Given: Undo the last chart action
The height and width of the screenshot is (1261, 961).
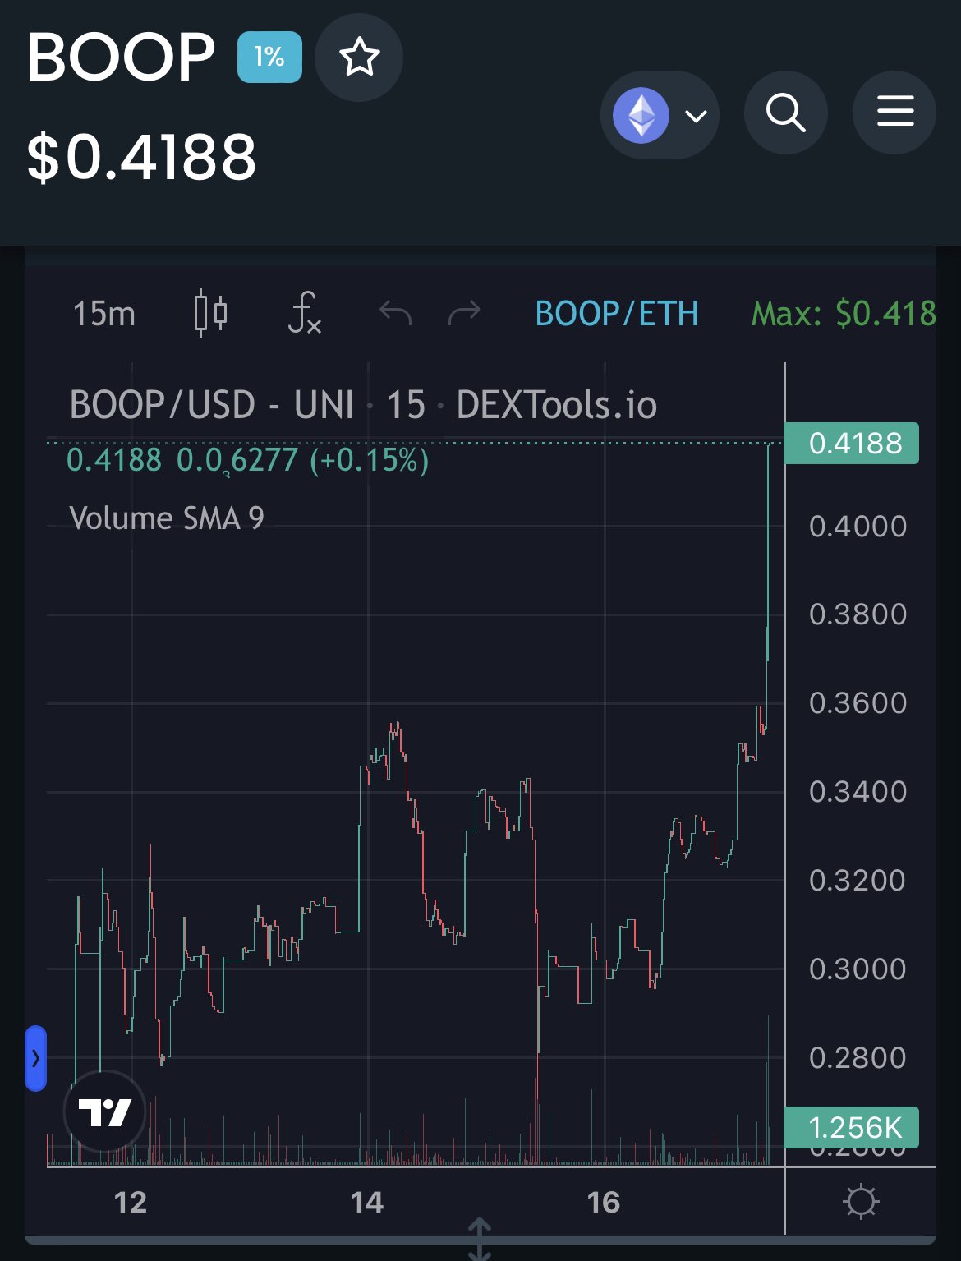Looking at the screenshot, I should [x=395, y=313].
